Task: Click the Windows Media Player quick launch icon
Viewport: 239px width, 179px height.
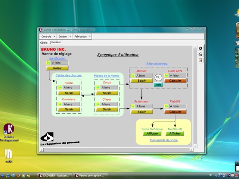Action: (x=23, y=176)
